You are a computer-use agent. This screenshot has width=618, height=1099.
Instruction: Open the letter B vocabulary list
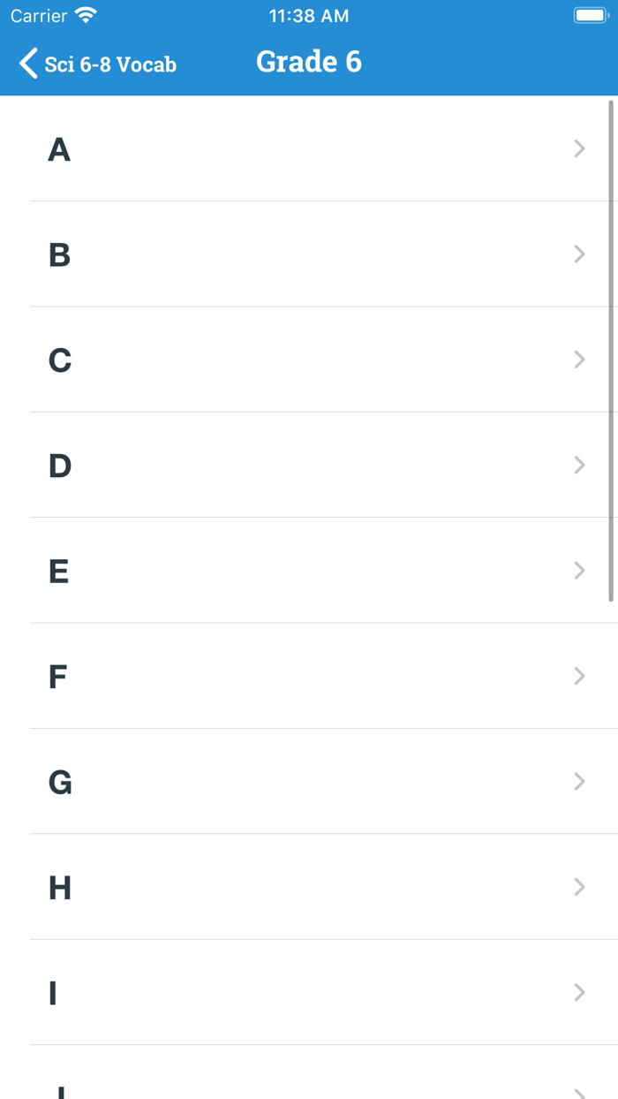click(x=309, y=254)
